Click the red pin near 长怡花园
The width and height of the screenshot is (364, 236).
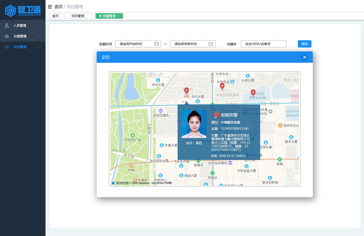[x=222, y=86]
